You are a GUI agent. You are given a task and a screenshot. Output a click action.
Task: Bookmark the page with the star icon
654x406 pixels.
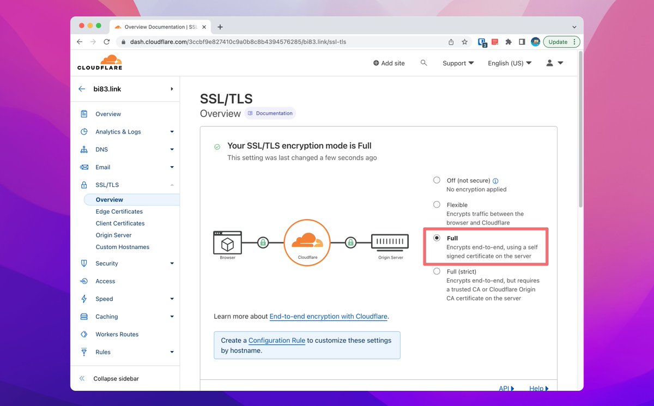point(465,42)
